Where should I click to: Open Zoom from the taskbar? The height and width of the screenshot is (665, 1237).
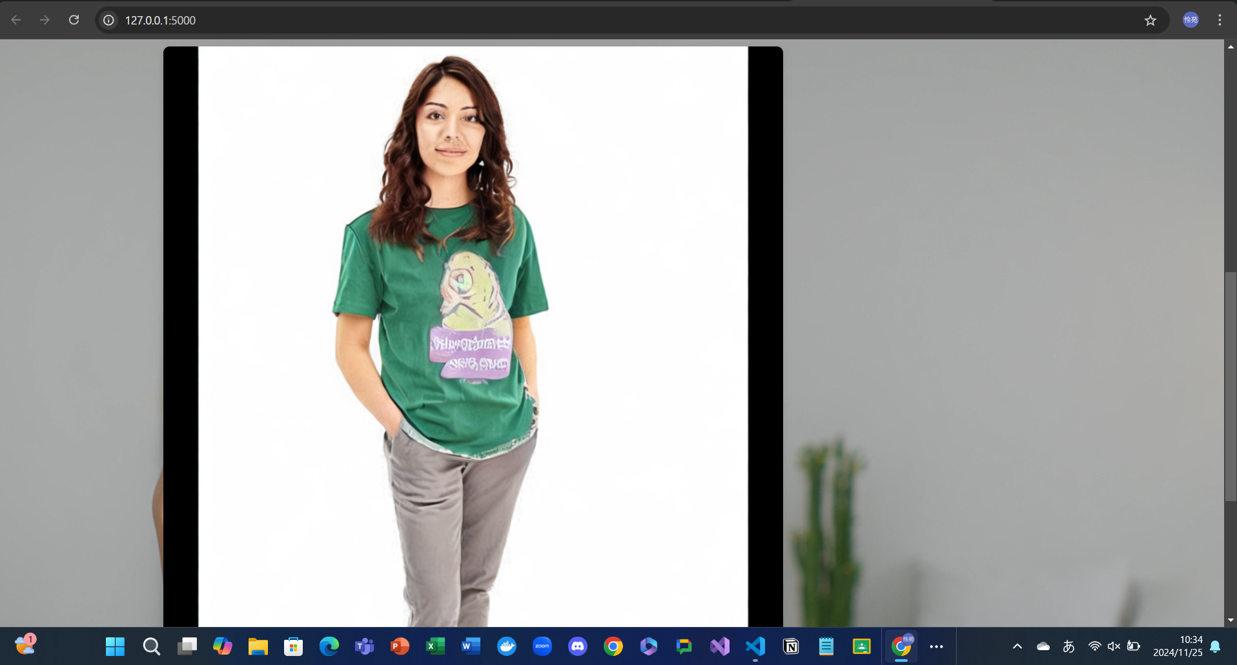pos(542,646)
